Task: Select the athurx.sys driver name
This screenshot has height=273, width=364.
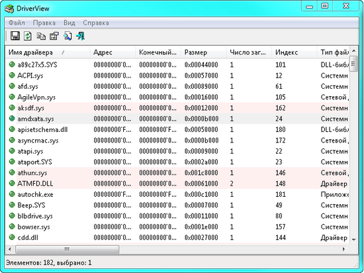Action: click(32, 173)
